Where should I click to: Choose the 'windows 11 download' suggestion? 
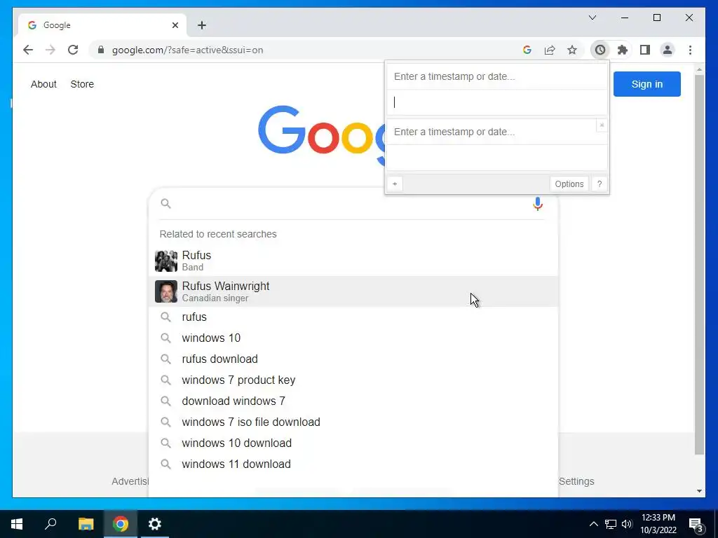353,464
